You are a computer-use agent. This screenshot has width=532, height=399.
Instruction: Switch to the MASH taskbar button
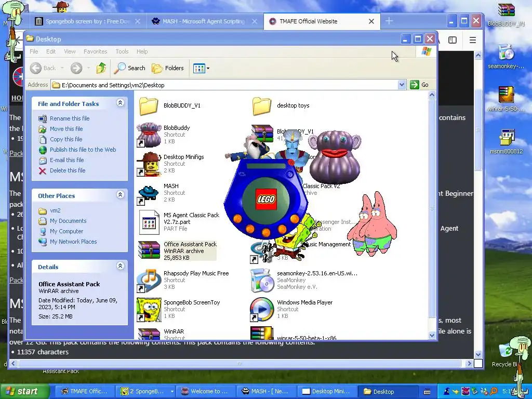click(x=267, y=391)
